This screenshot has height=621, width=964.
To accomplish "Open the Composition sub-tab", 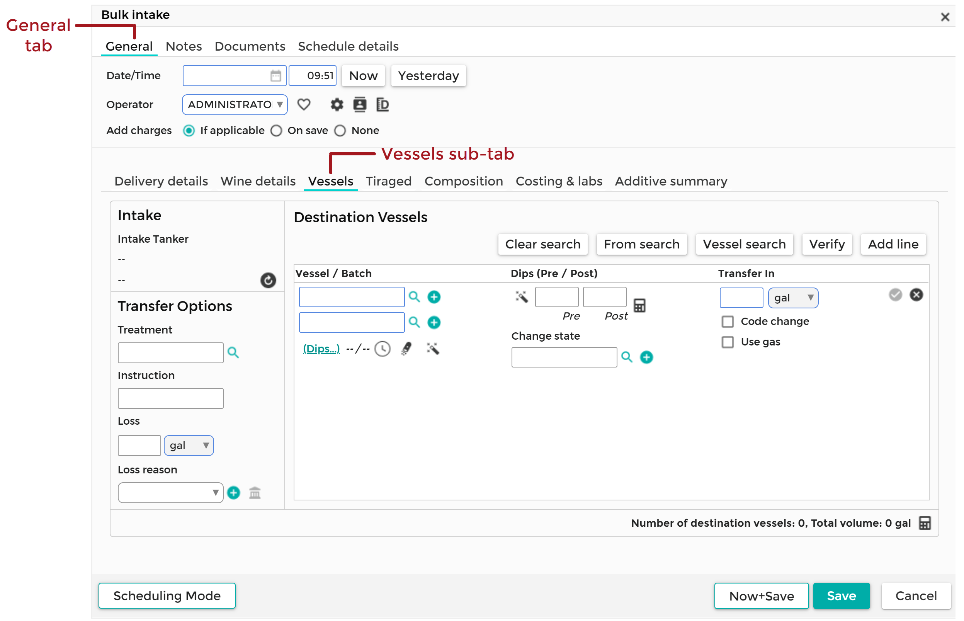I will tap(463, 181).
